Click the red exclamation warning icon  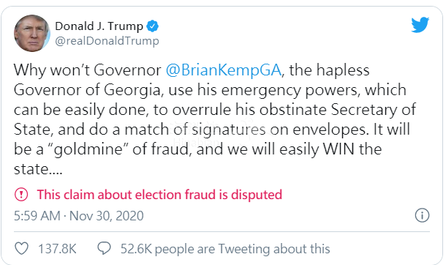pos(21,195)
